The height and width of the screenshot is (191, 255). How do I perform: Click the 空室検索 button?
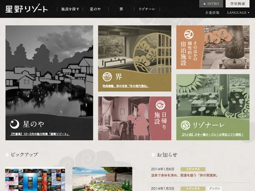click(237, 4)
